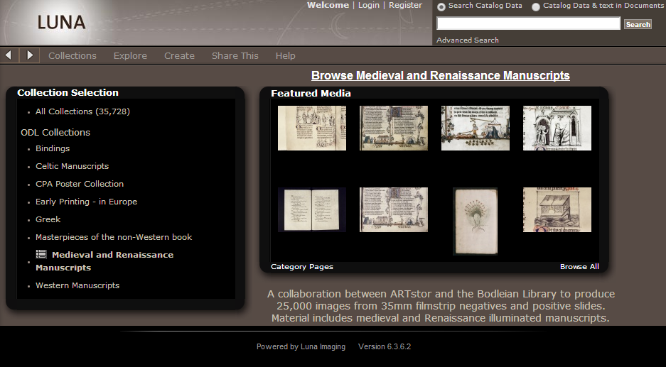Open the Category Pages link
Screen dimensions: 666x367
[x=302, y=266]
